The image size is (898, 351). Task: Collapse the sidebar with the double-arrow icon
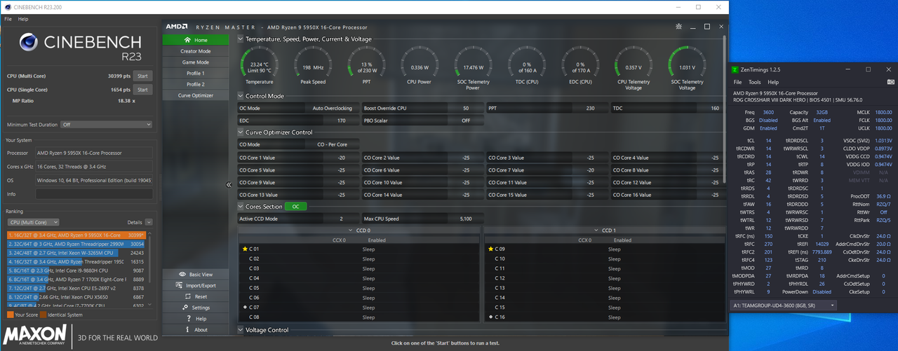tap(228, 185)
